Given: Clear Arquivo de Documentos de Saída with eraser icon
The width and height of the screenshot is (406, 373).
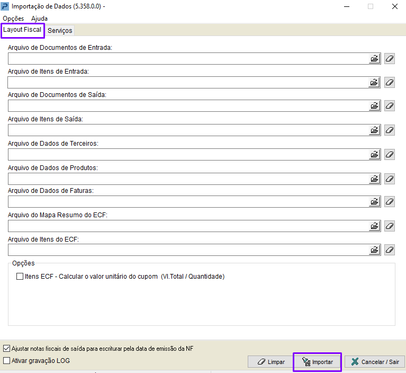Looking at the screenshot, I should (390, 106).
